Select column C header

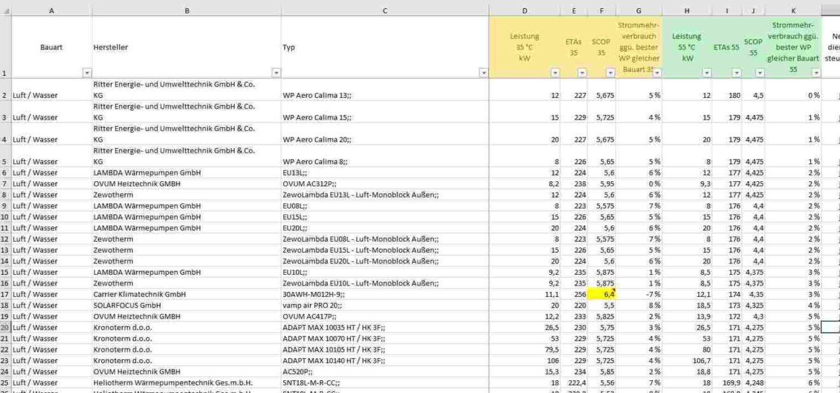pyautogui.click(x=385, y=10)
